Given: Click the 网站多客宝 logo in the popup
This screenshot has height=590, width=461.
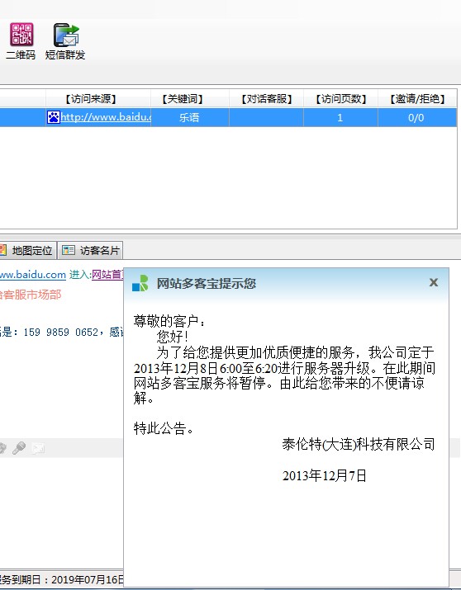Looking at the screenshot, I should tap(140, 283).
